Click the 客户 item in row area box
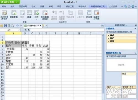The width and height of the screenshot is (138, 100). (x=113, y=87)
